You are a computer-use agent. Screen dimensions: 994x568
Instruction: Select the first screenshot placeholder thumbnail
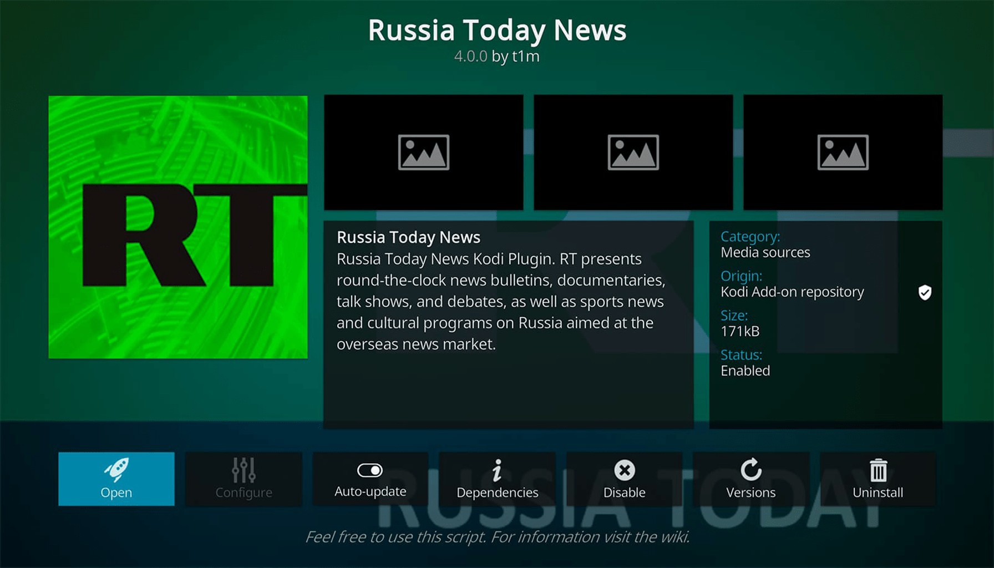click(x=424, y=153)
